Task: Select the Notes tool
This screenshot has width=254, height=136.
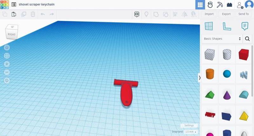Action: [244, 26]
